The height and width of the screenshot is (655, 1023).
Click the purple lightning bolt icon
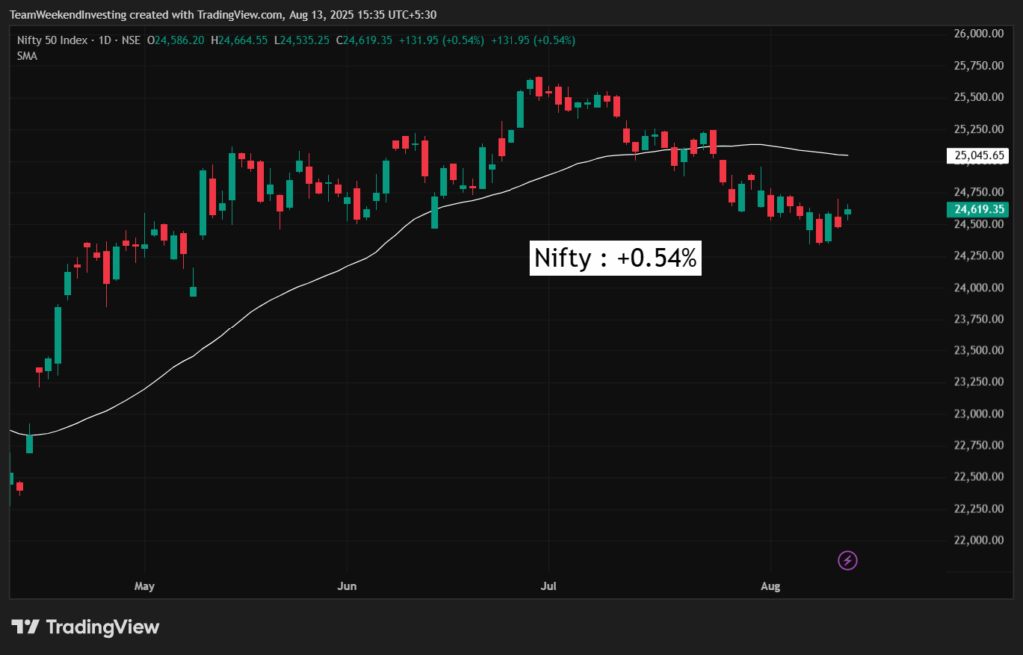click(847, 560)
